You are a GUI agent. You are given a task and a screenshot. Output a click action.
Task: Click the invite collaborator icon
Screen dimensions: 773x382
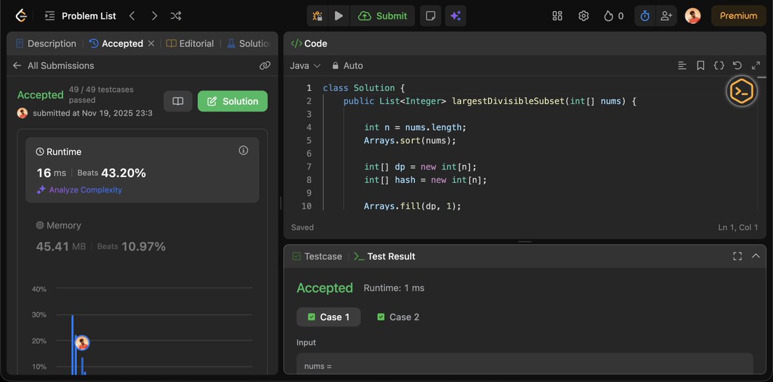coord(666,15)
